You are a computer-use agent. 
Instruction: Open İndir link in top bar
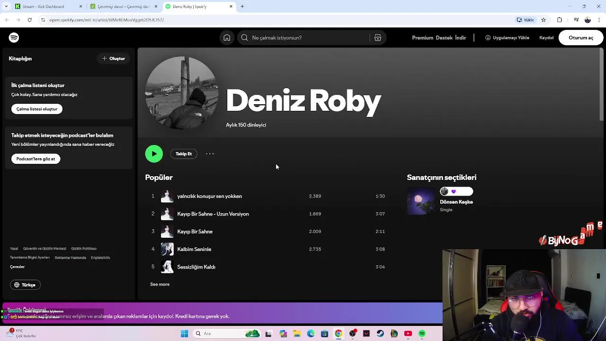(461, 38)
